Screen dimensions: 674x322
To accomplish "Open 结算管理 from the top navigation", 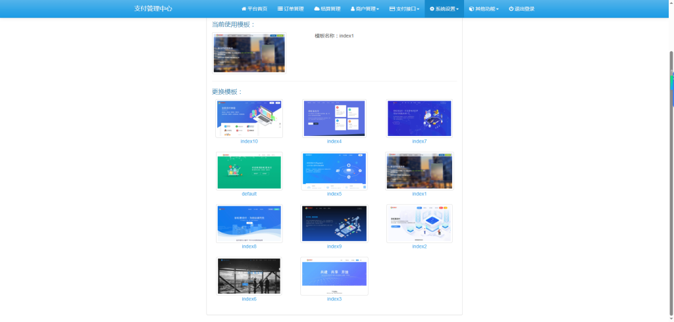I will click(x=327, y=9).
